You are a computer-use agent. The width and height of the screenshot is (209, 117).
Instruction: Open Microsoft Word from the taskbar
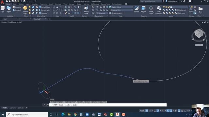click(99, 114)
